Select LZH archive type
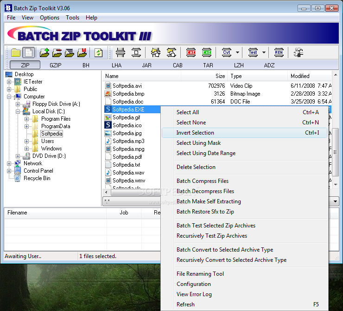The height and width of the screenshot is (311, 343). 239,65
